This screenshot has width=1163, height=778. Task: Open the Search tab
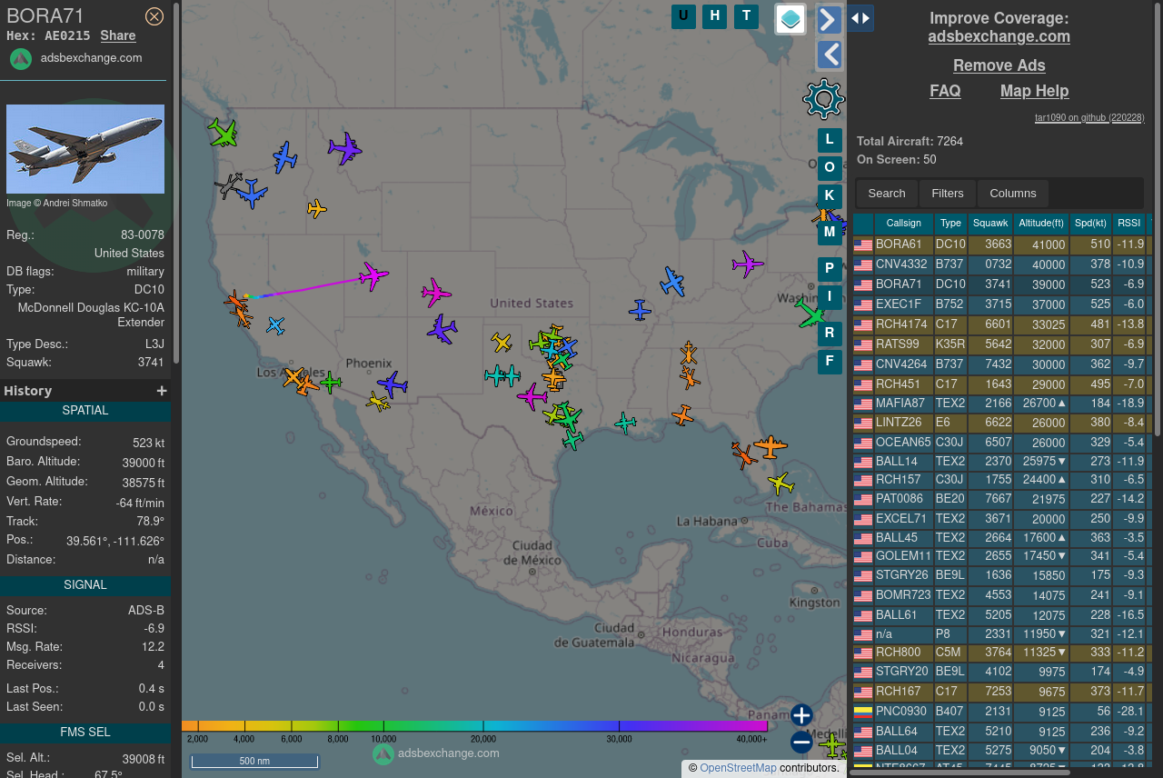tap(887, 194)
